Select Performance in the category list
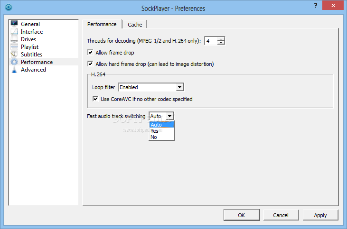This screenshot has height=229, width=347. (37, 62)
